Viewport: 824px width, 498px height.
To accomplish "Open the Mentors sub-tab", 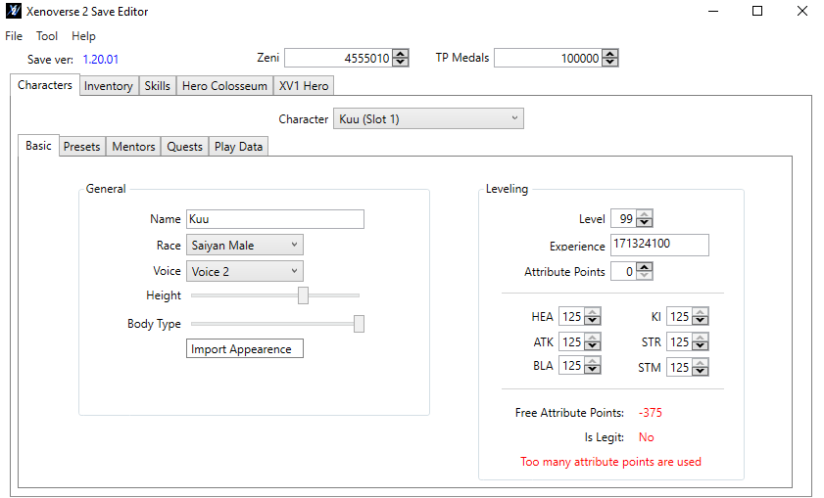I will (x=133, y=147).
